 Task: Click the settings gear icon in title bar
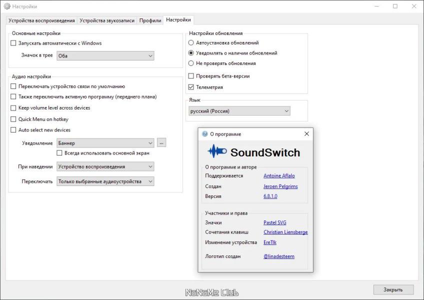coord(7,6)
